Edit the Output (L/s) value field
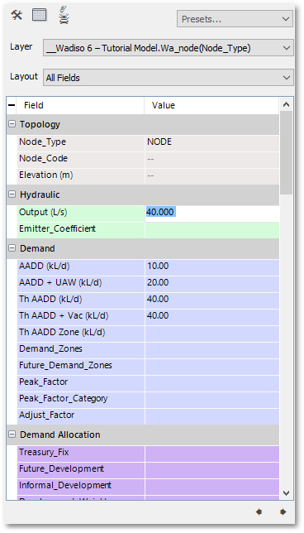 click(x=212, y=213)
